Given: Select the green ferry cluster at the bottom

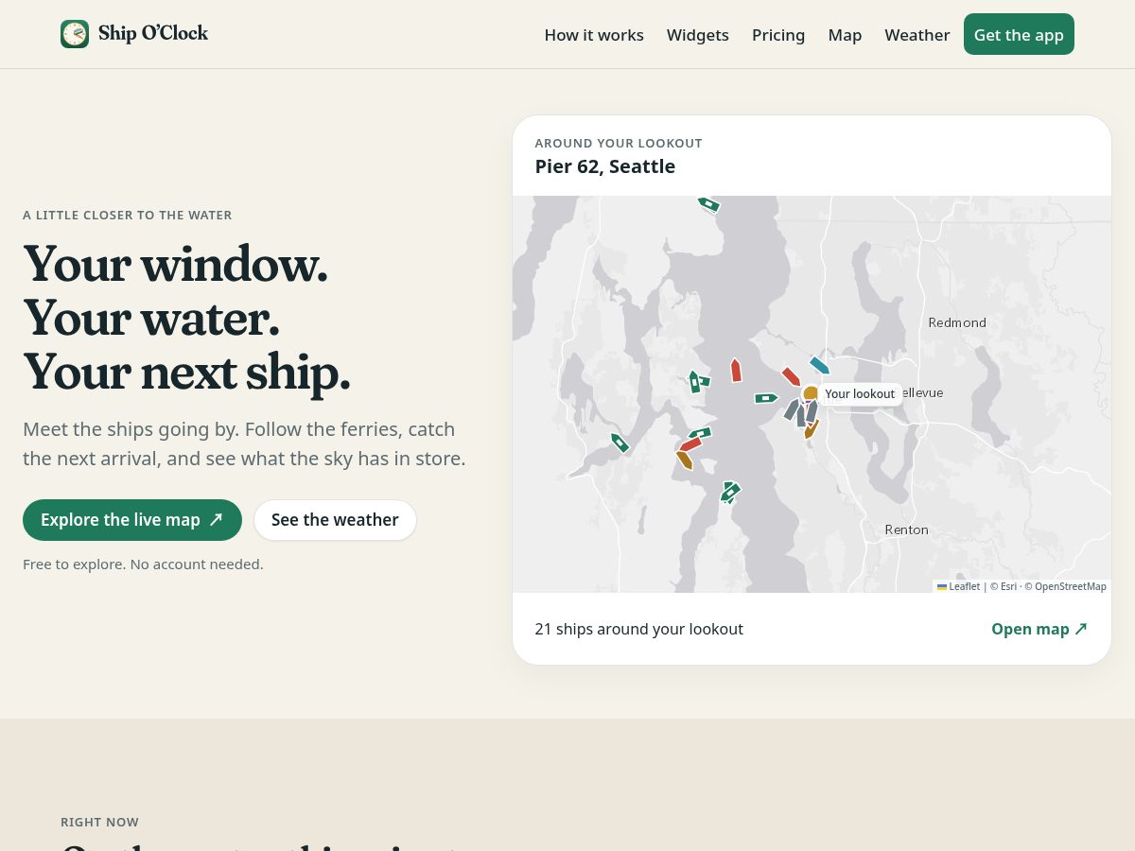Looking at the screenshot, I should point(729,493).
